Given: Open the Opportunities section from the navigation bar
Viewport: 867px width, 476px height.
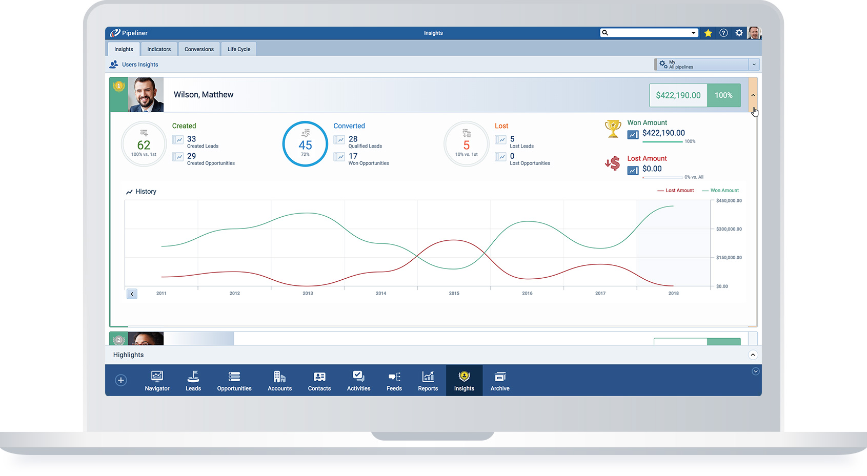Looking at the screenshot, I should coord(234,380).
